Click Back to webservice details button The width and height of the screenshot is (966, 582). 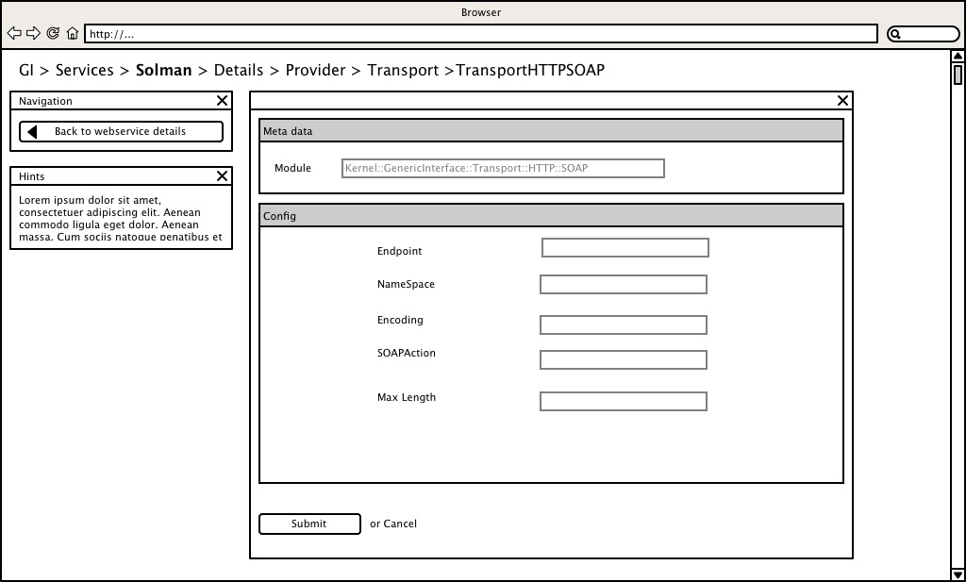(121, 131)
